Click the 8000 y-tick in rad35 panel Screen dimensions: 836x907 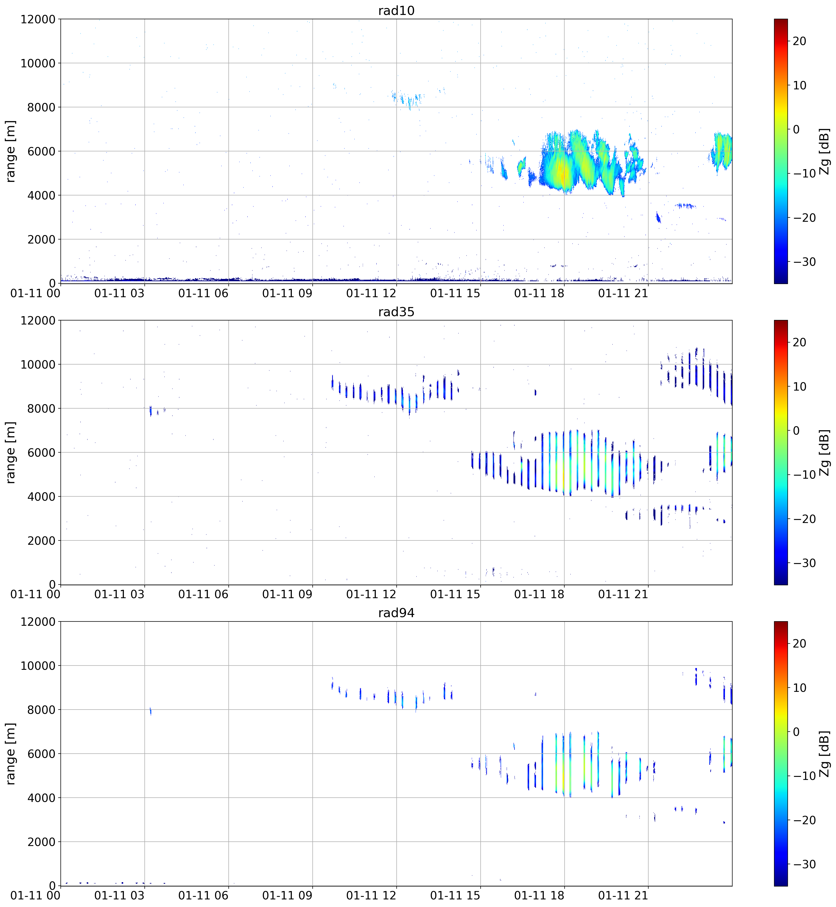(41, 409)
